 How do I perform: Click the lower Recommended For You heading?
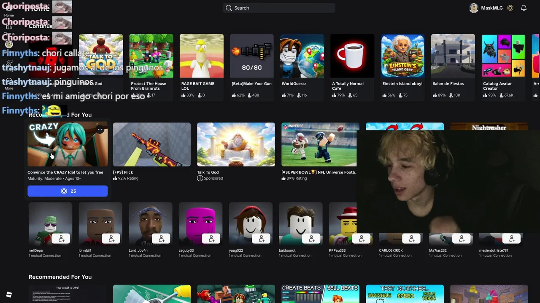point(60,277)
